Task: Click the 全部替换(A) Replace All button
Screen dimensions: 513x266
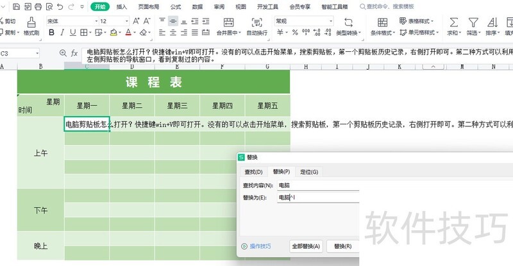Action: pyautogui.click(x=306, y=246)
